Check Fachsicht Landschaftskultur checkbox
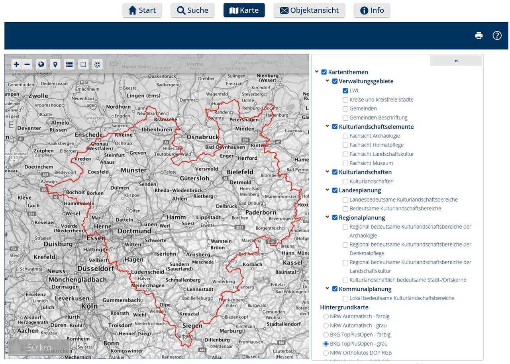The image size is (510, 364). (345, 154)
